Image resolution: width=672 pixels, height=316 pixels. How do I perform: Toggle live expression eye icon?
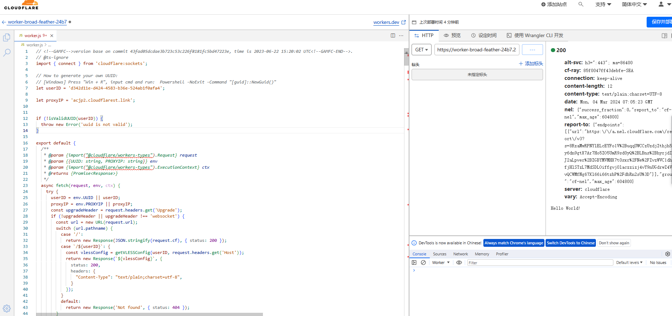click(x=459, y=263)
